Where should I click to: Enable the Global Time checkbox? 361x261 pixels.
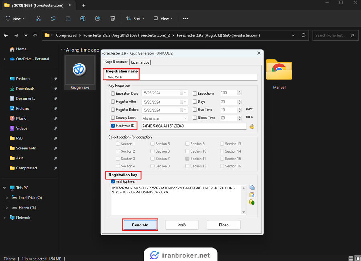195,118
